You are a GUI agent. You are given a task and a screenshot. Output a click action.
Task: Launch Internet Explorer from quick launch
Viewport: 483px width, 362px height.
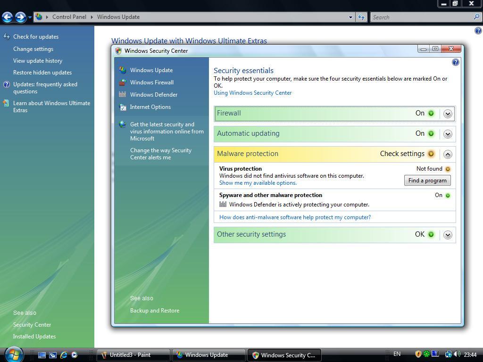click(64, 355)
